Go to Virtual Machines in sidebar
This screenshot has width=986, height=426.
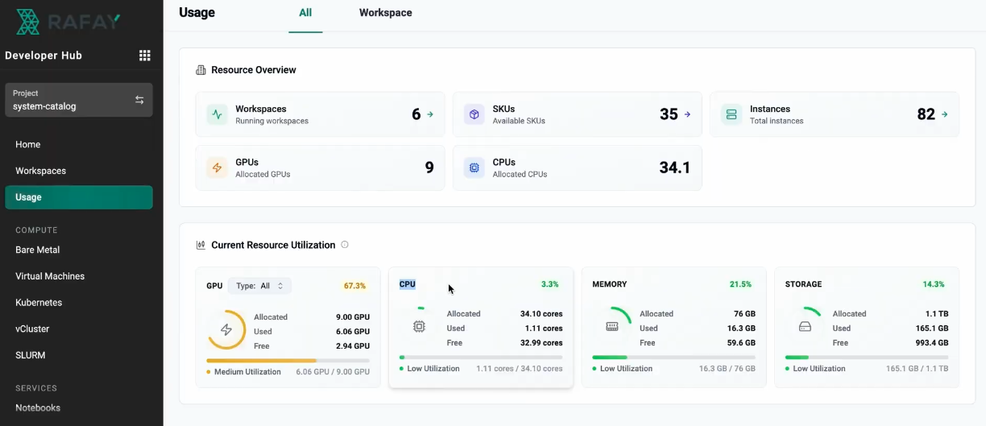click(50, 276)
